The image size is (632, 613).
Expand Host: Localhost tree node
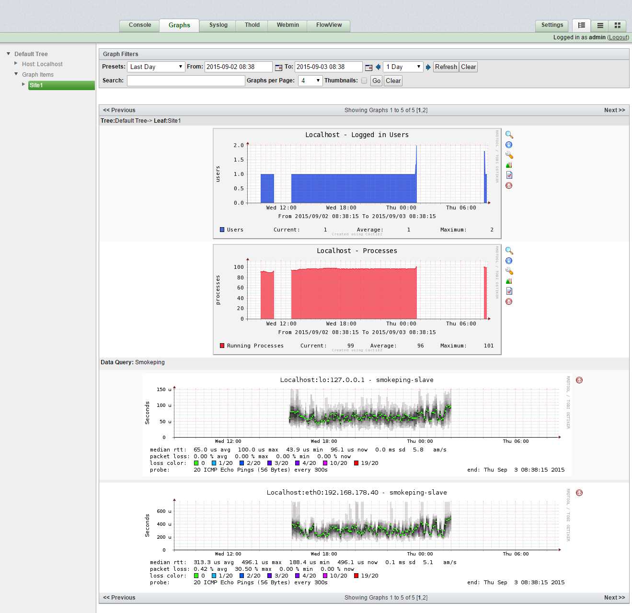pos(16,63)
